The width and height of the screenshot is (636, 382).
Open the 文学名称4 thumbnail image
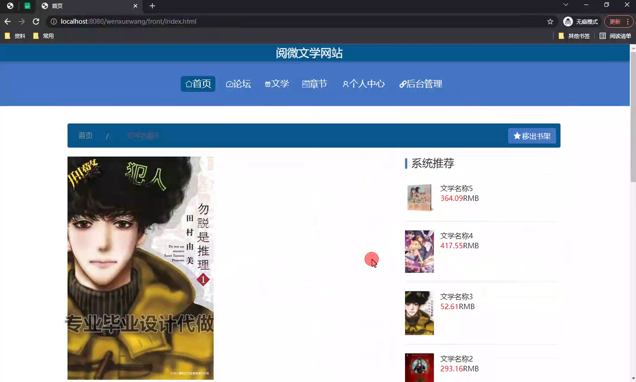point(420,252)
